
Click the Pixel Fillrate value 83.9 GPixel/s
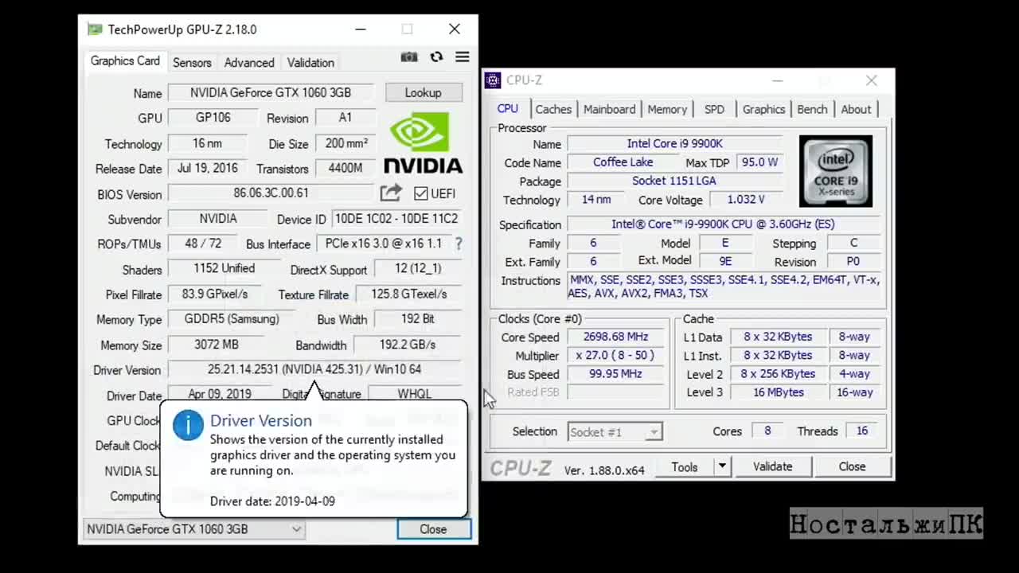215,294
